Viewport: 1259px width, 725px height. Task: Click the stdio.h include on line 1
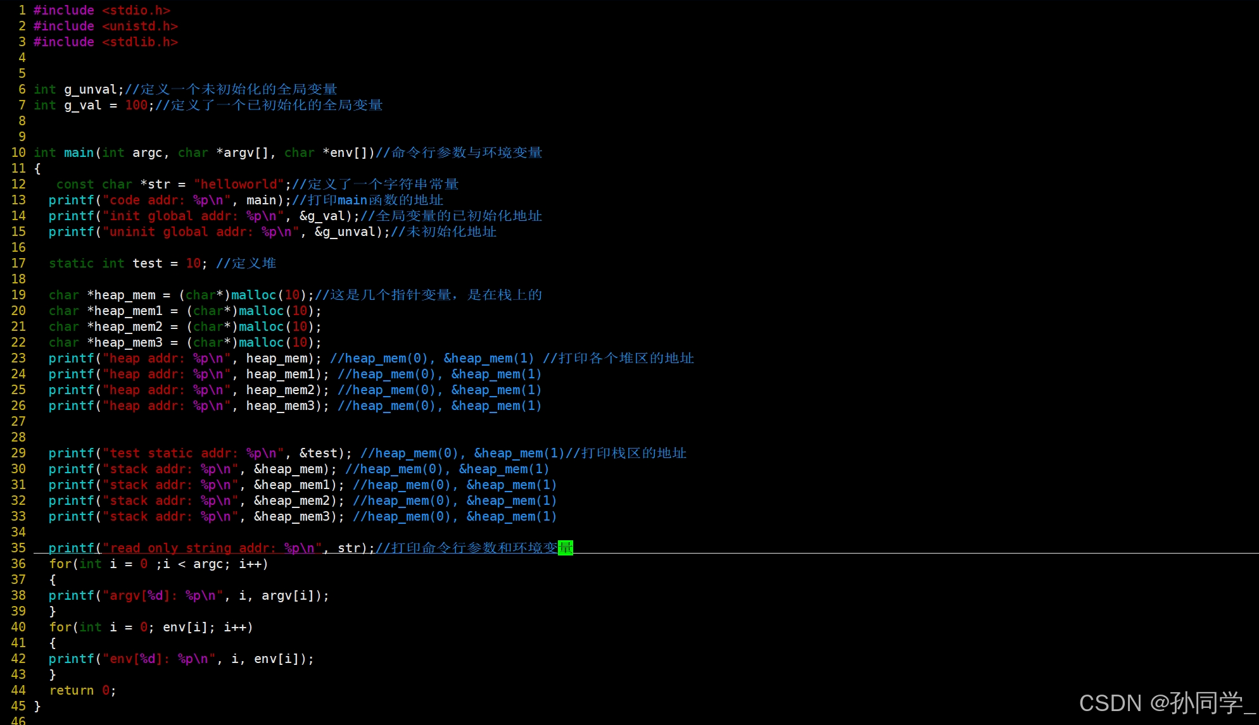pos(136,10)
